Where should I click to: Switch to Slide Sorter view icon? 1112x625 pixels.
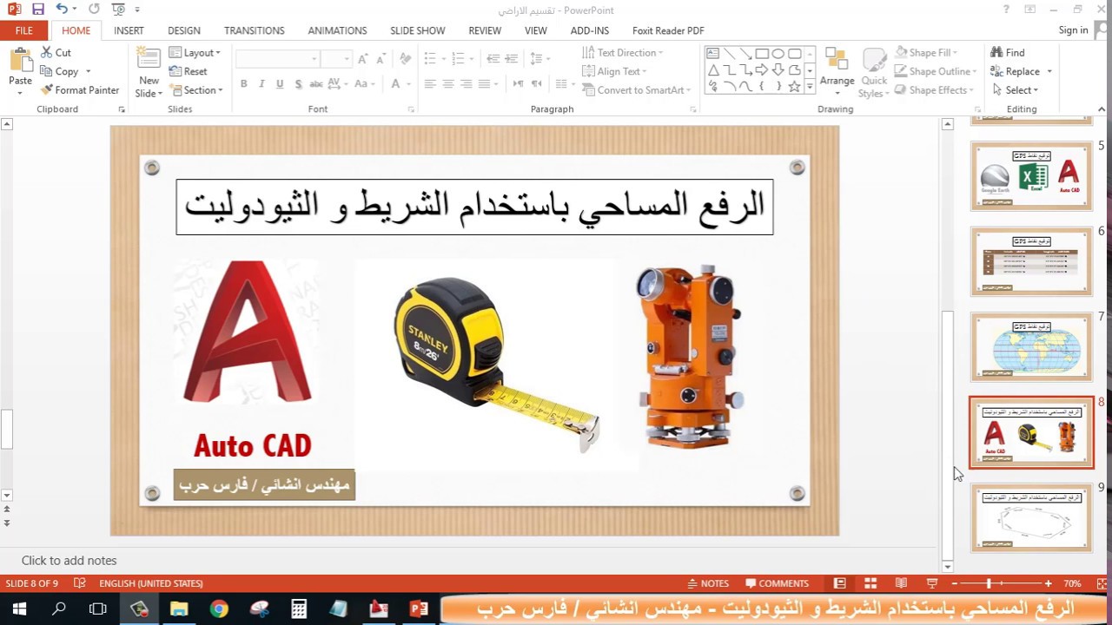click(x=870, y=583)
